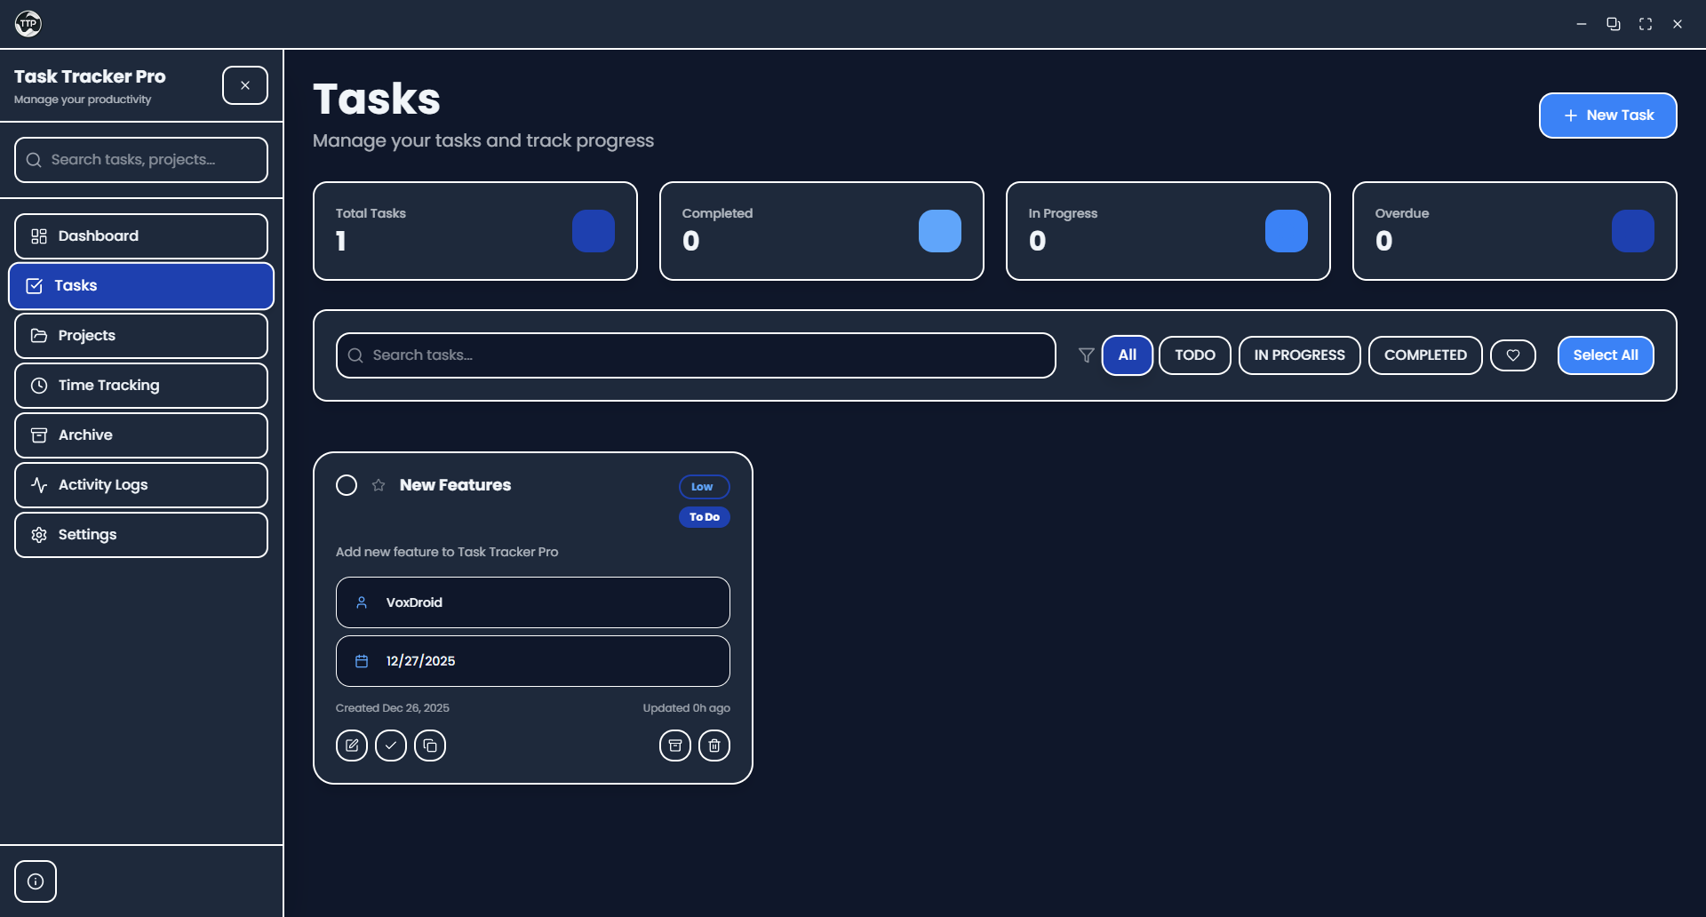Image resolution: width=1706 pixels, height=917 pixels.
Task: Toggle the task completion circle
Action: coord(347,485)
